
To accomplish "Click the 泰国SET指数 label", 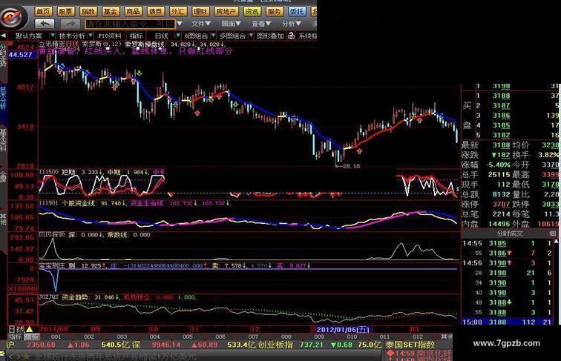I will 410,345.
